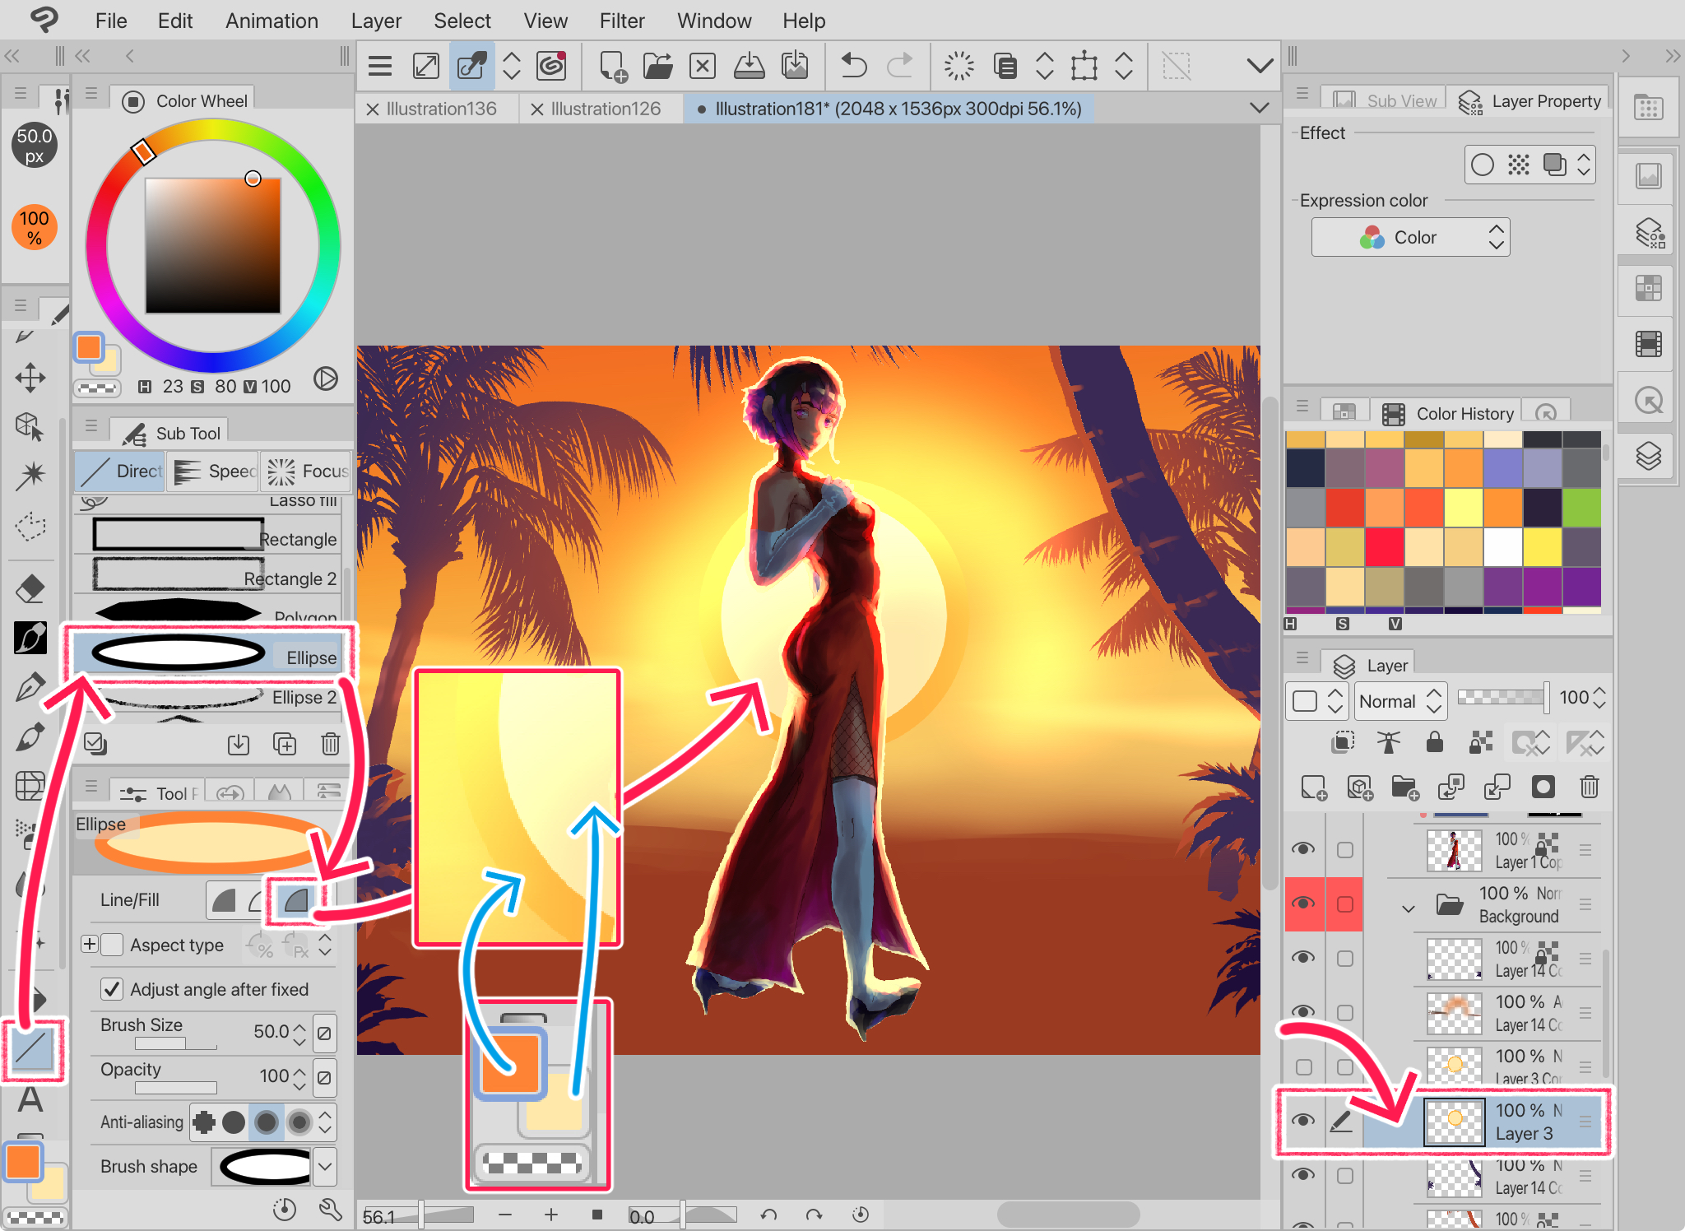Open the Expression color dropdown

(1410, 238)
